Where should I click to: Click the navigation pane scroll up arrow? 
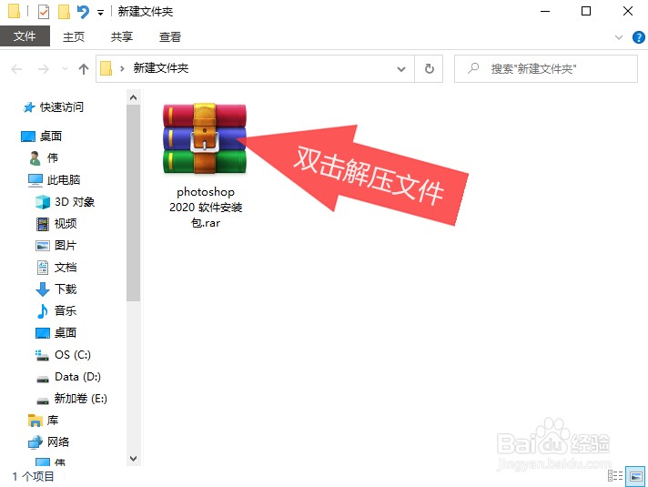tap(133, 97)
